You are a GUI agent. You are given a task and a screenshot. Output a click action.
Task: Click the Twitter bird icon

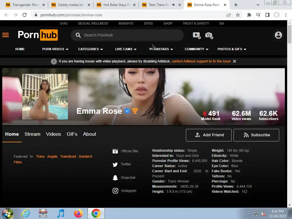(x=115, y=165)
